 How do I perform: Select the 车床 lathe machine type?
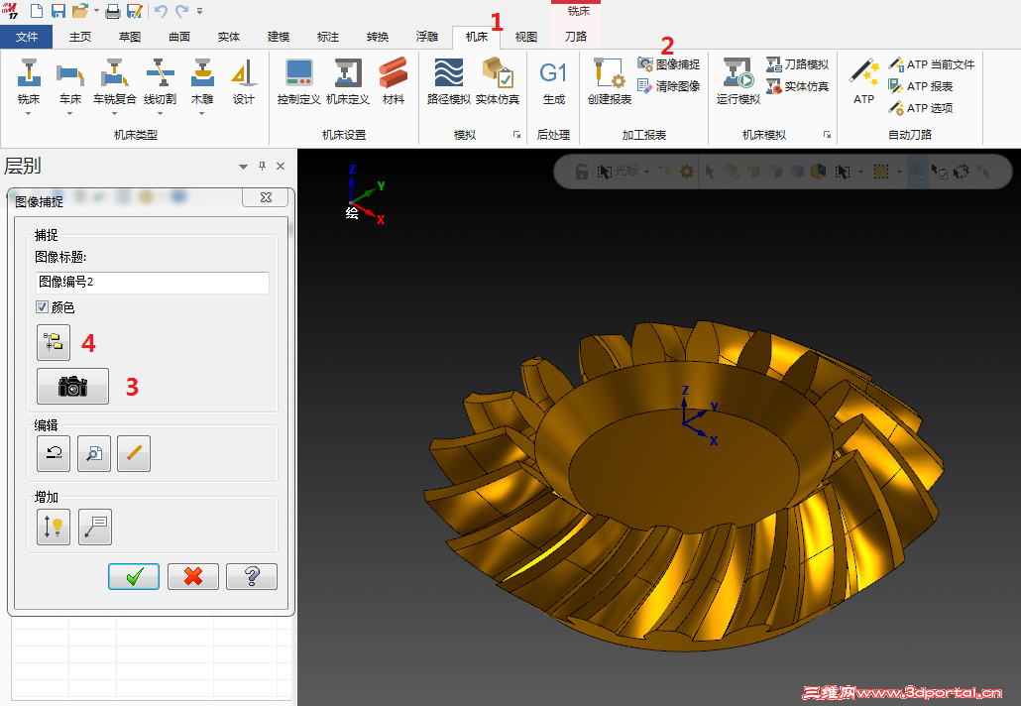pos(69,80)
